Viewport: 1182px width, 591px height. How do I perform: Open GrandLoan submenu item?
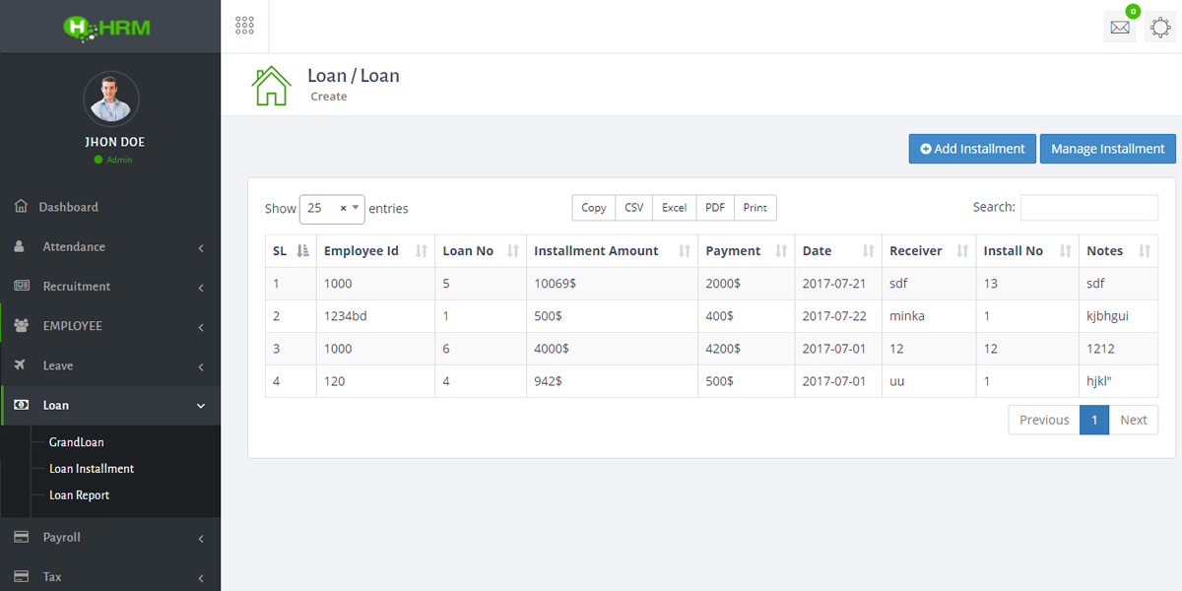point(77,442)
